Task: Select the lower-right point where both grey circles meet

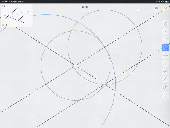Action: tap(105, 84)
